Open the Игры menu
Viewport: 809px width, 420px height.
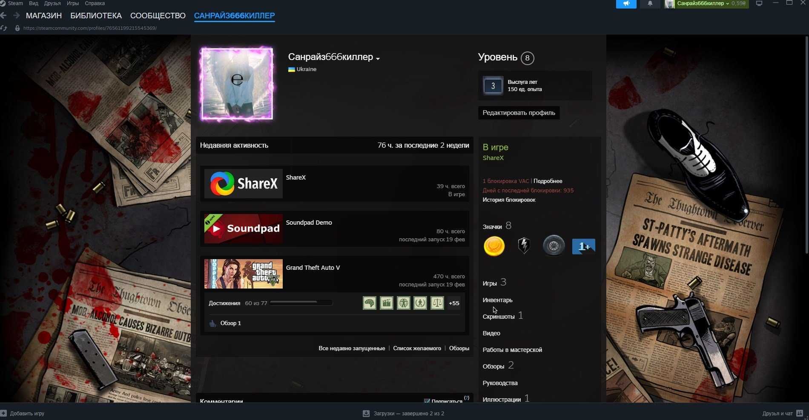pos(73,3)
